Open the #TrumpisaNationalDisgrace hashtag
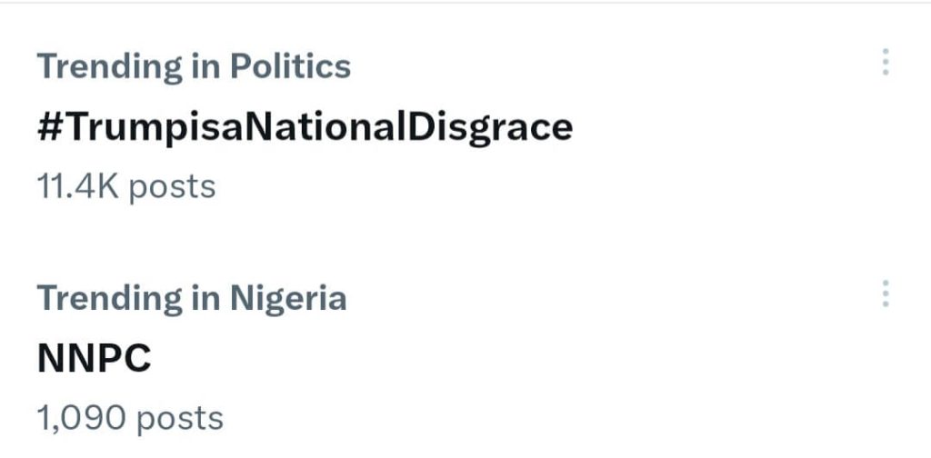 click(x=305, y=126)
